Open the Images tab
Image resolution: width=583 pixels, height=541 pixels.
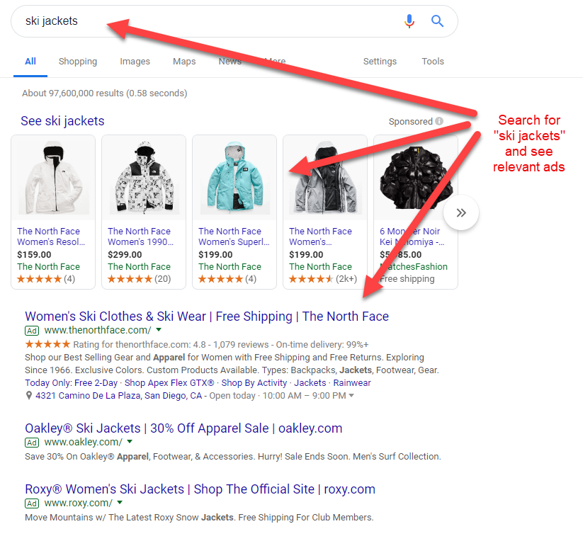135,62
